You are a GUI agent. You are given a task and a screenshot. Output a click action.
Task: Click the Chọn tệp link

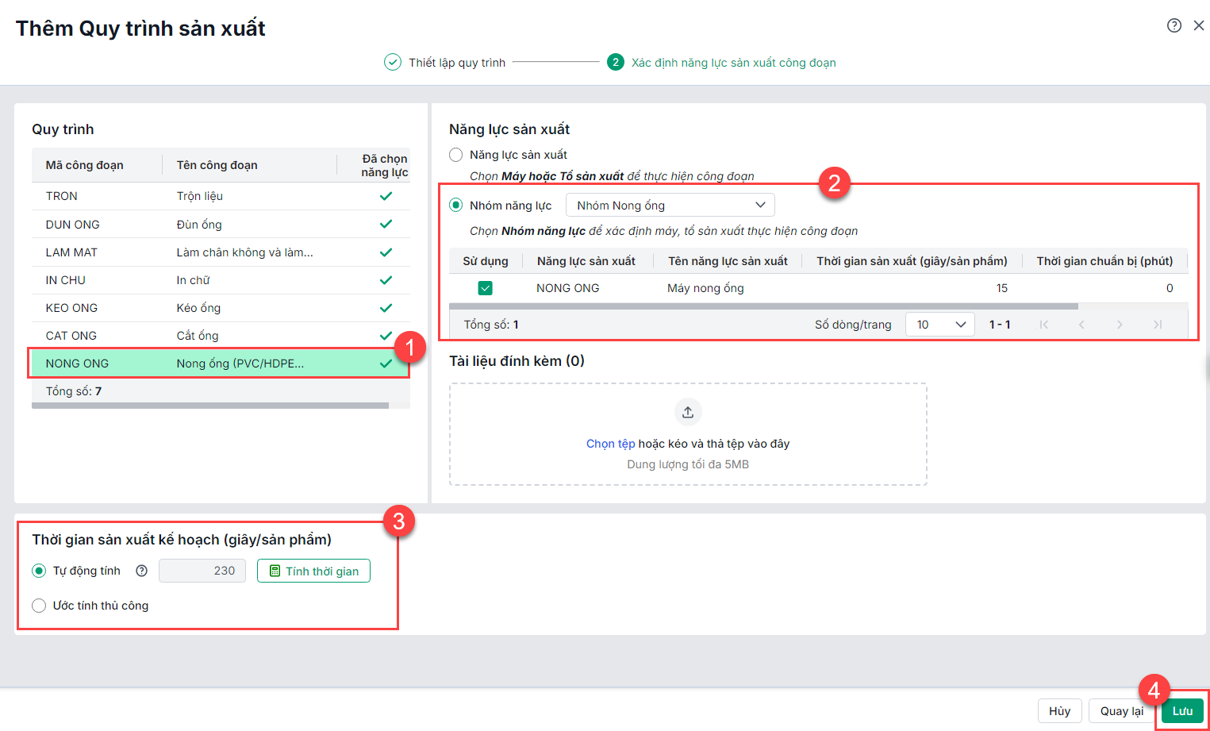coord(610,444)
